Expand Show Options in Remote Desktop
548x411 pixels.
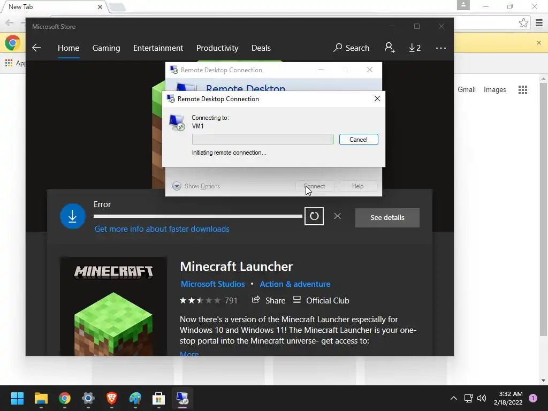(x=196, y=186)
